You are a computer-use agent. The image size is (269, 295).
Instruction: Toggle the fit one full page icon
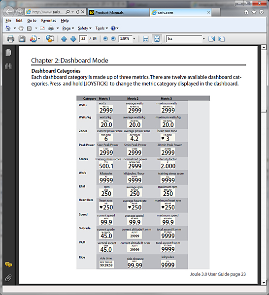coord(157,39)
